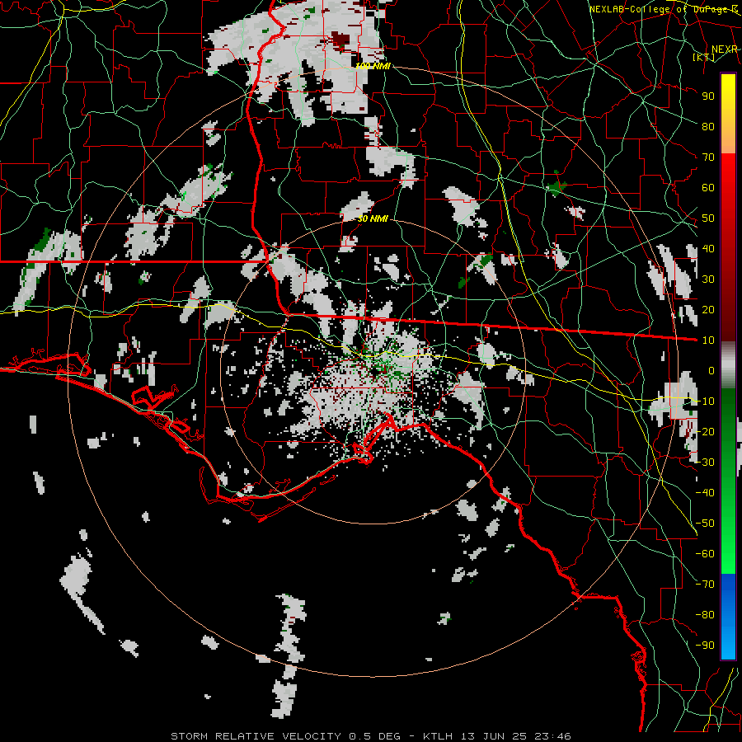Screen dimensions: 742x742
Task: Click the positive 10 knots scale label
Action: [x=708, y=340]
